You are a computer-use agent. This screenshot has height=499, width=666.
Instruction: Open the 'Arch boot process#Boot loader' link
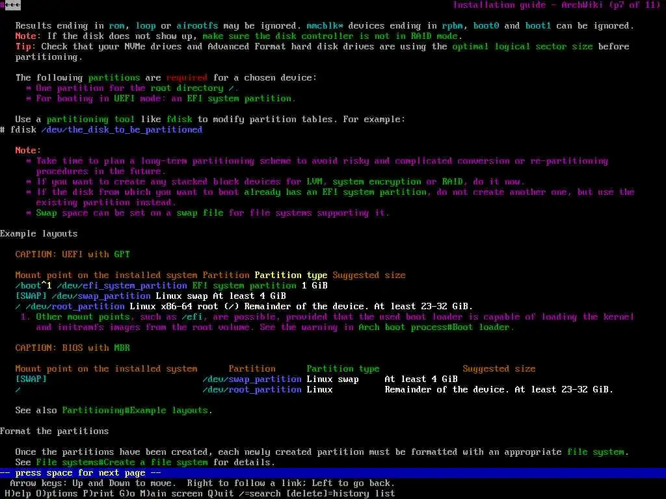click(x=433, y=327)
